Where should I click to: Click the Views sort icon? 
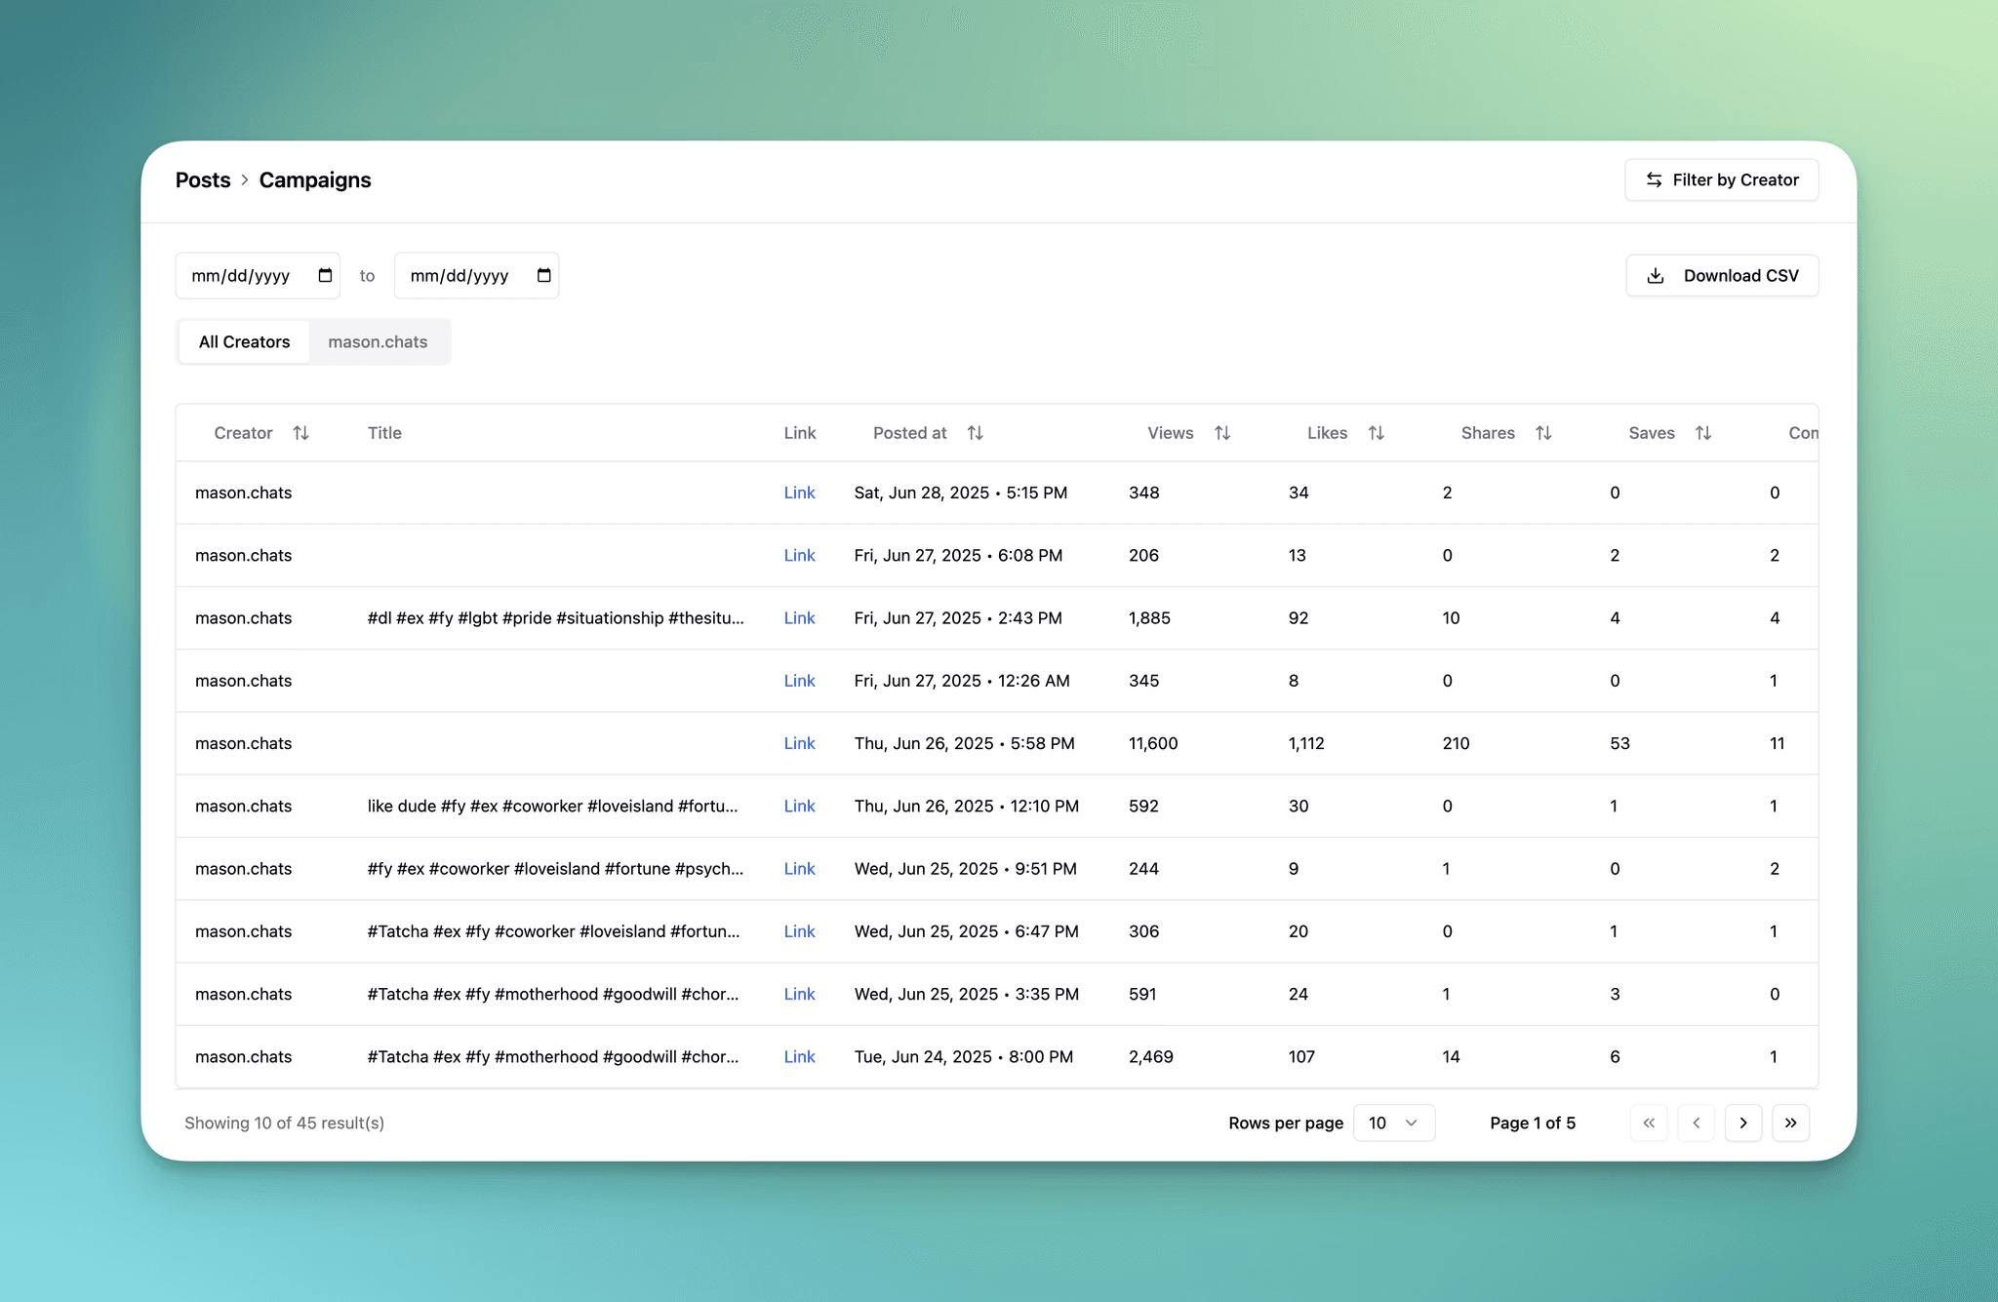click(x=1221, y=433)
